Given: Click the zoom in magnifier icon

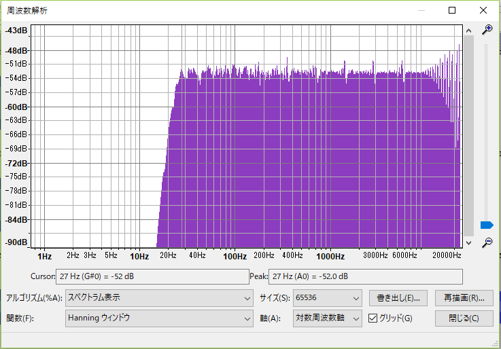Looking at the screenshot, I should click(487, 30).
